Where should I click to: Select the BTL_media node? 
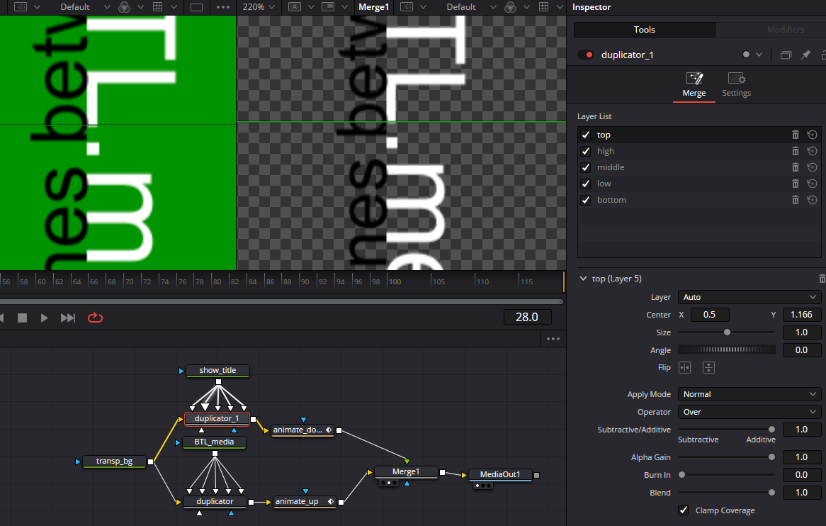tap(214, 442)
